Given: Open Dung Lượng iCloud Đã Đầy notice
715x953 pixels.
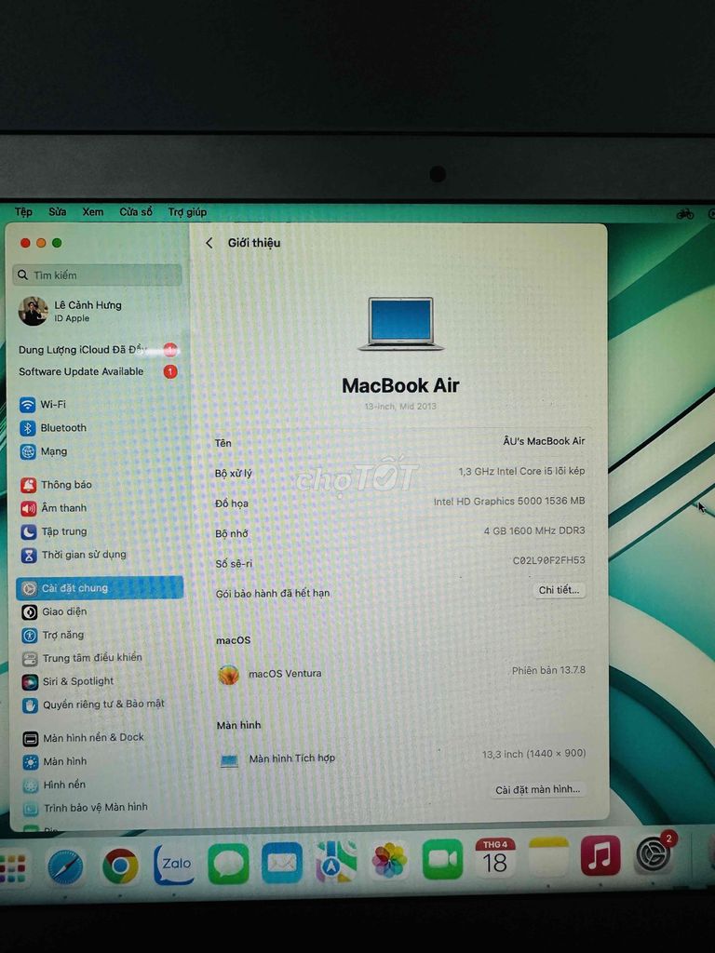Looking at the screenshot, I should tap(97, 350).
